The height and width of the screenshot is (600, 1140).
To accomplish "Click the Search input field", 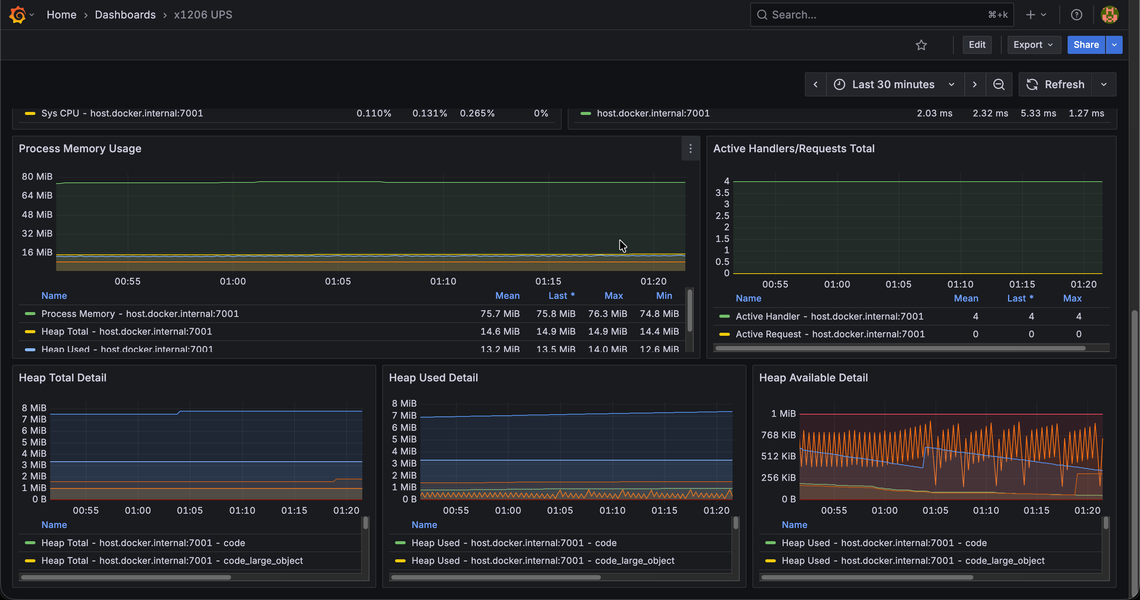I will coord(881,15).
